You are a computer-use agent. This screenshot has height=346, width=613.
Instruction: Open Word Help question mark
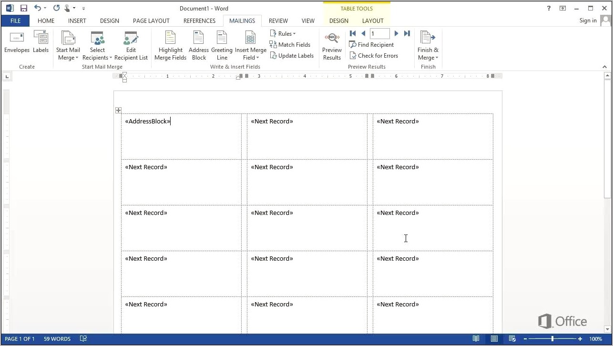pos(550,8)
